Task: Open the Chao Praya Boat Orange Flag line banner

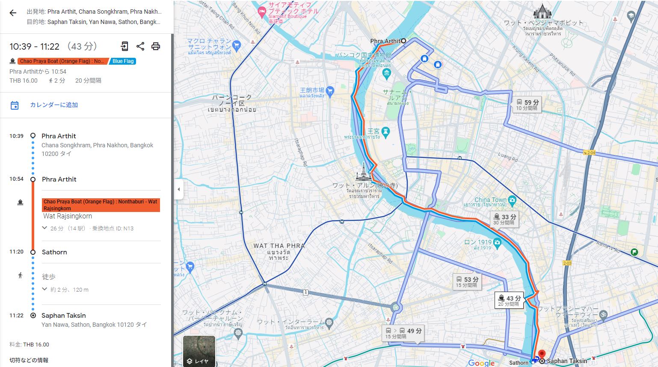Action: 101,205
